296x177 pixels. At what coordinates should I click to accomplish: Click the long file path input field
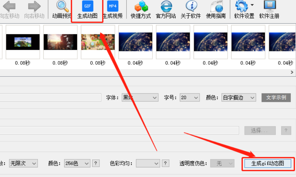pyautogui.click(x=119, y=131)
